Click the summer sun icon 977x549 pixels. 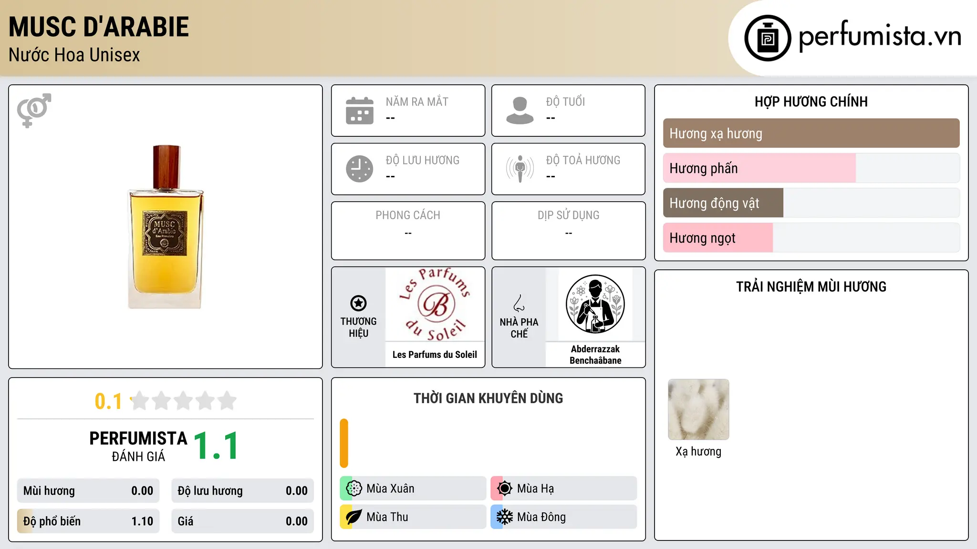(x=505, y=488)
